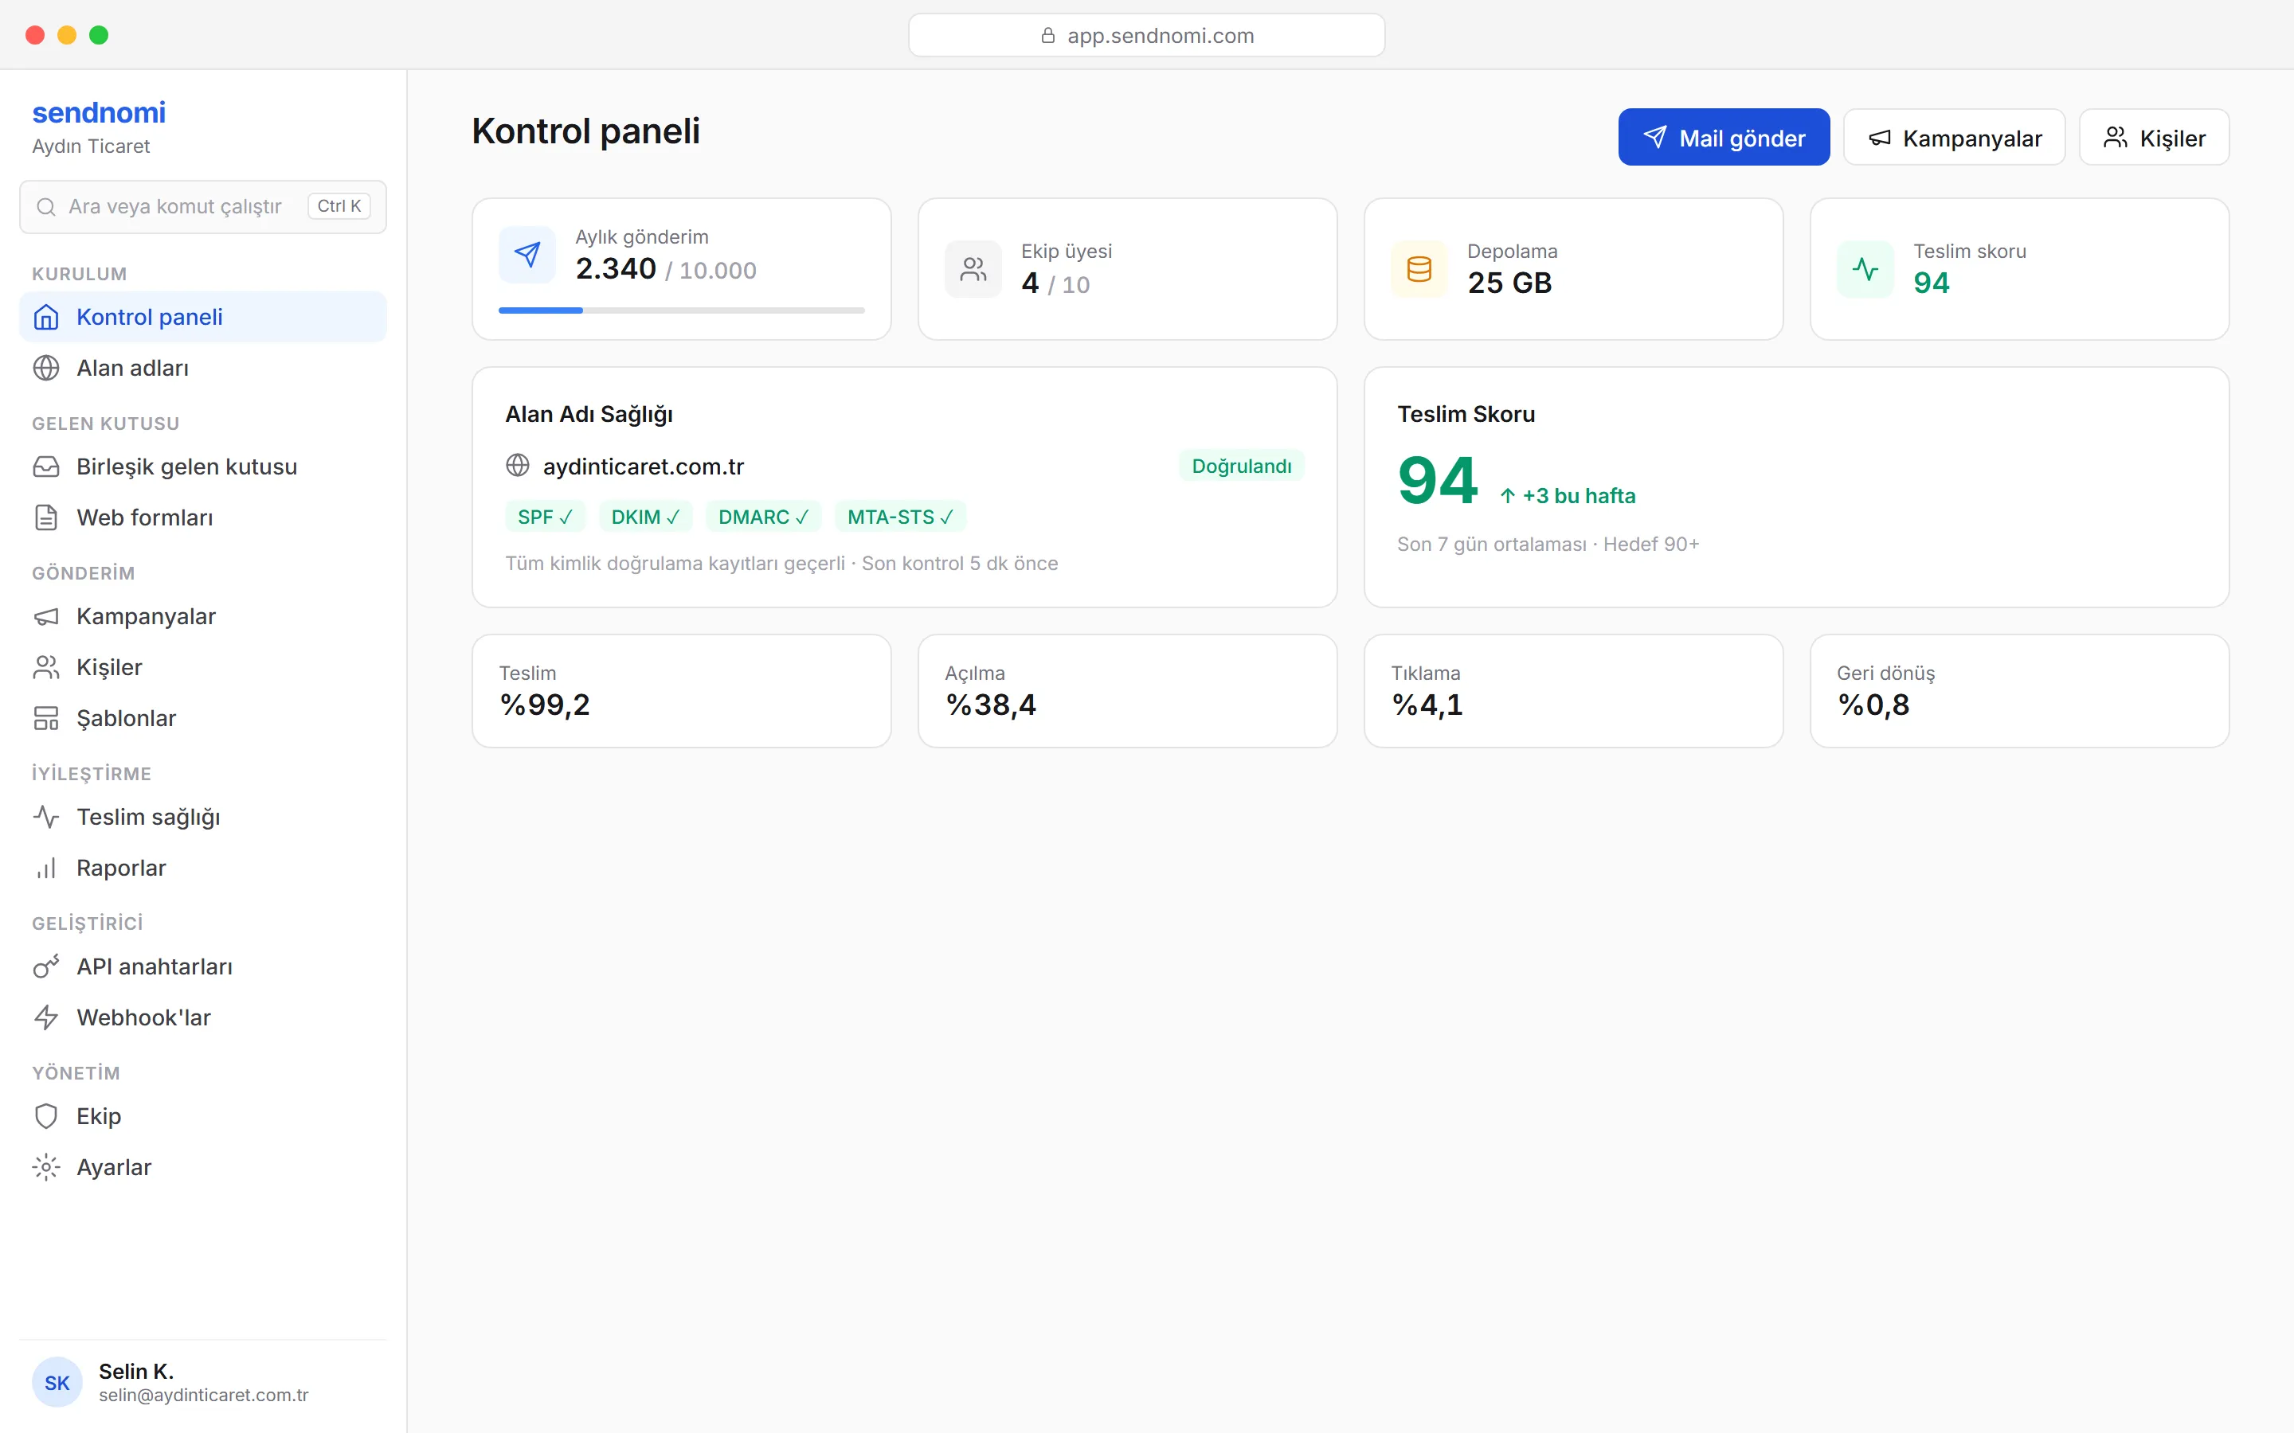Viewport: 2294px width, 1433px height.
Task: Click the document icon beside Web formları
Action: tap(45, 517)
